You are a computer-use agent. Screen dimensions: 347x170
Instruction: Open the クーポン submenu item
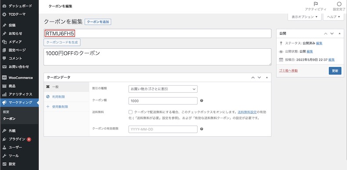[x=9, y=119]
